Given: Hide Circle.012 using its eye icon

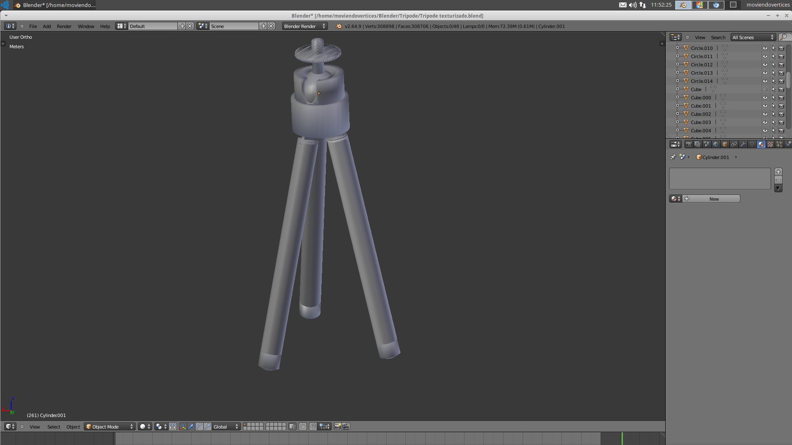Looking at the screenshot, I should click(765, 65).
